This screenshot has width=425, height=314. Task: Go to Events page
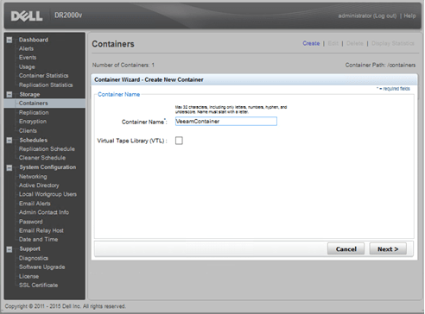coord(28,58)
